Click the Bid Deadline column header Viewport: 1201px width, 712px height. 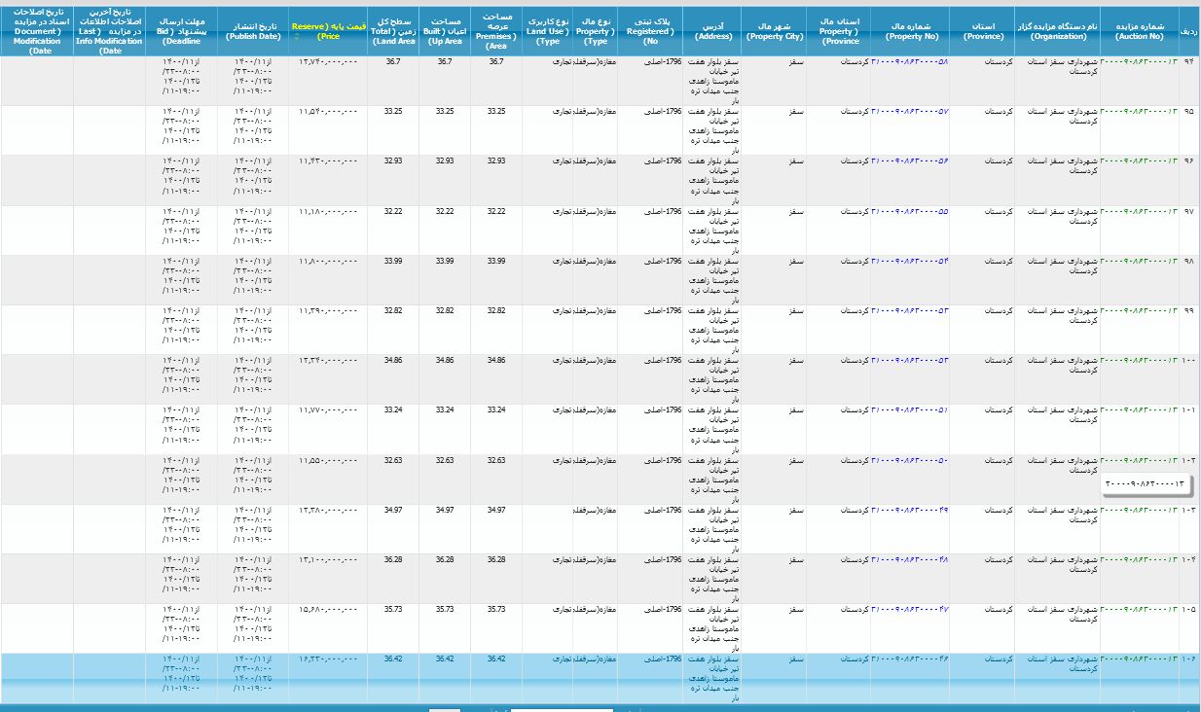[x=181, y=31]
